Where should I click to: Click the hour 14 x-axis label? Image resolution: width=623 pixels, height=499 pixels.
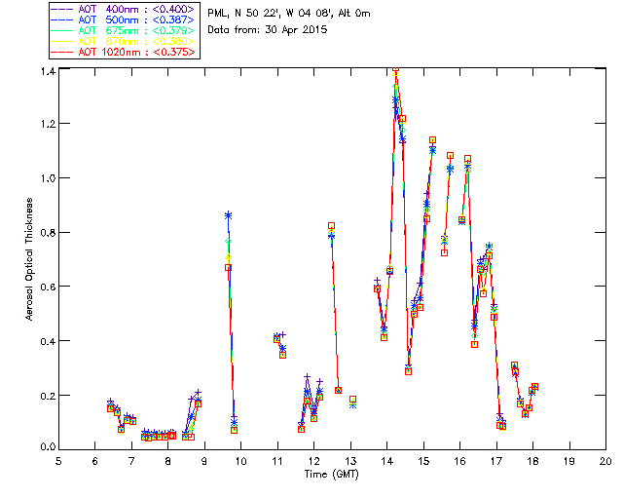pyautogui.click(x=387, y=461)
